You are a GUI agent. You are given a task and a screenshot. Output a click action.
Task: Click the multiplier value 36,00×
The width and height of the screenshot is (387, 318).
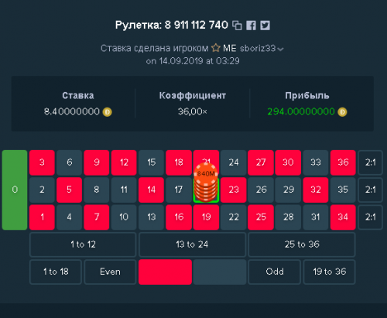click(193, 111)
